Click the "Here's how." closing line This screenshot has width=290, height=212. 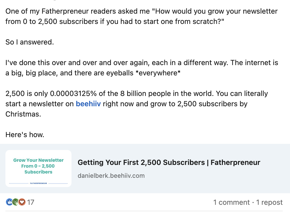tap(25, 135)
